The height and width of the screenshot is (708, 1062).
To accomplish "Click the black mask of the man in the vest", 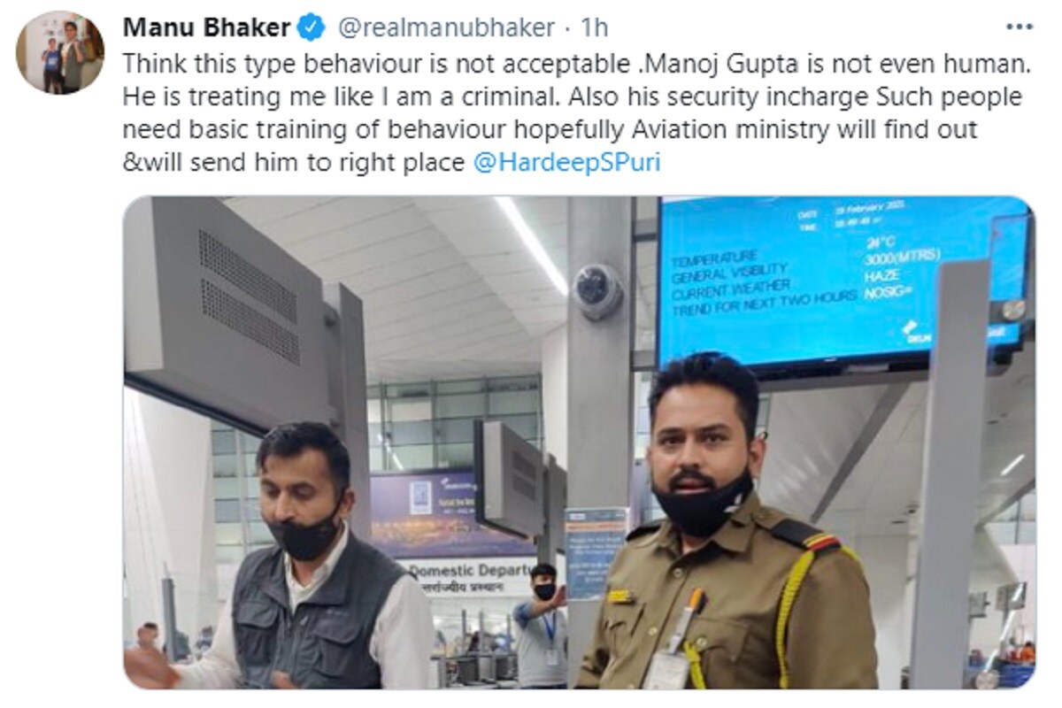I will pos(306,535).
